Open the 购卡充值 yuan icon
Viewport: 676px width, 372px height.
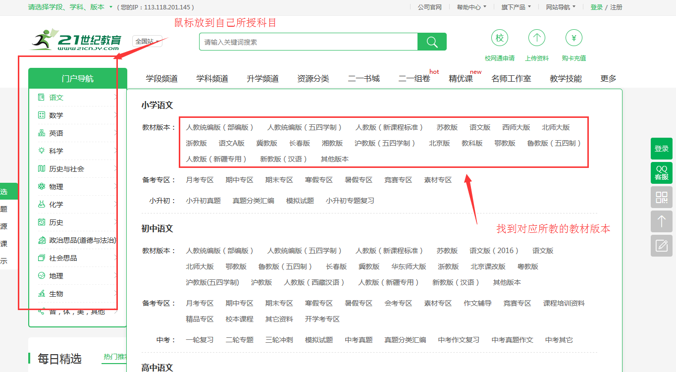tap(573, 38)
